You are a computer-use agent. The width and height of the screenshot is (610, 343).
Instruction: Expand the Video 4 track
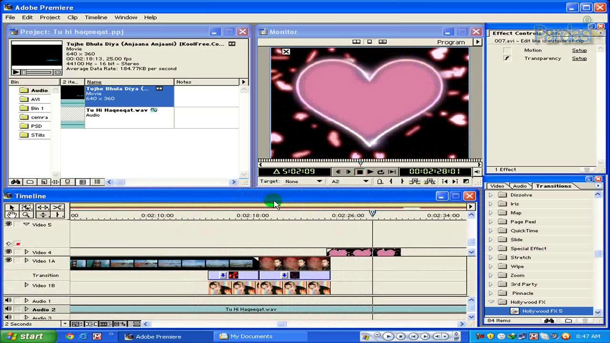pyautogui.click(x=26, y=252)
